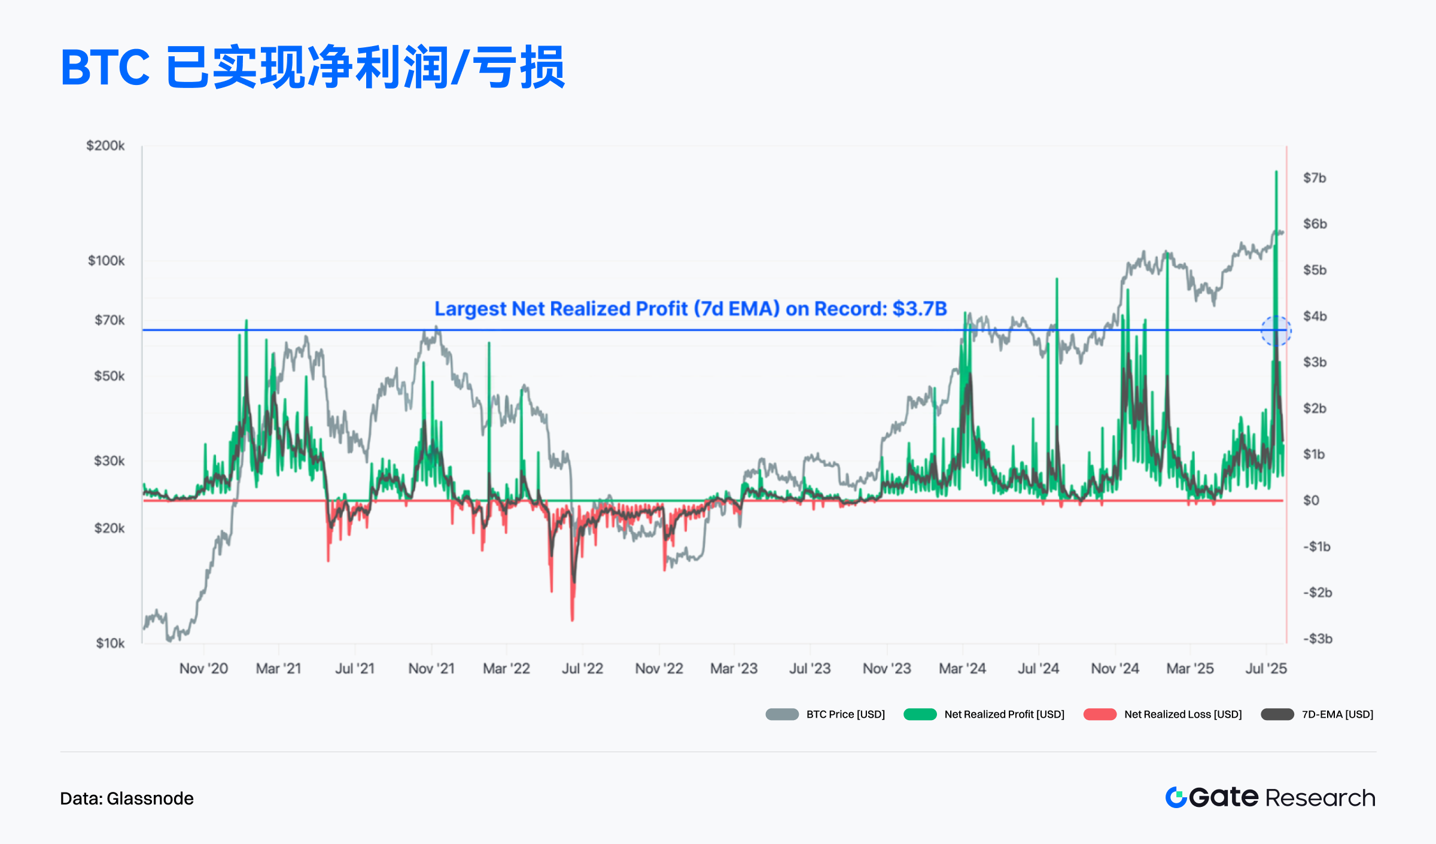Click the $7b right axis label
Viewport: 1436px width, 844px height.
click(1315, 178)
